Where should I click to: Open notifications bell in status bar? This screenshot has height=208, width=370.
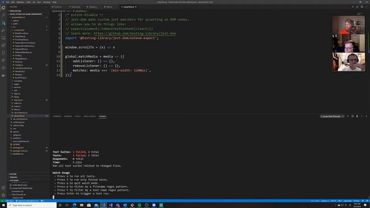pos(367,201)
